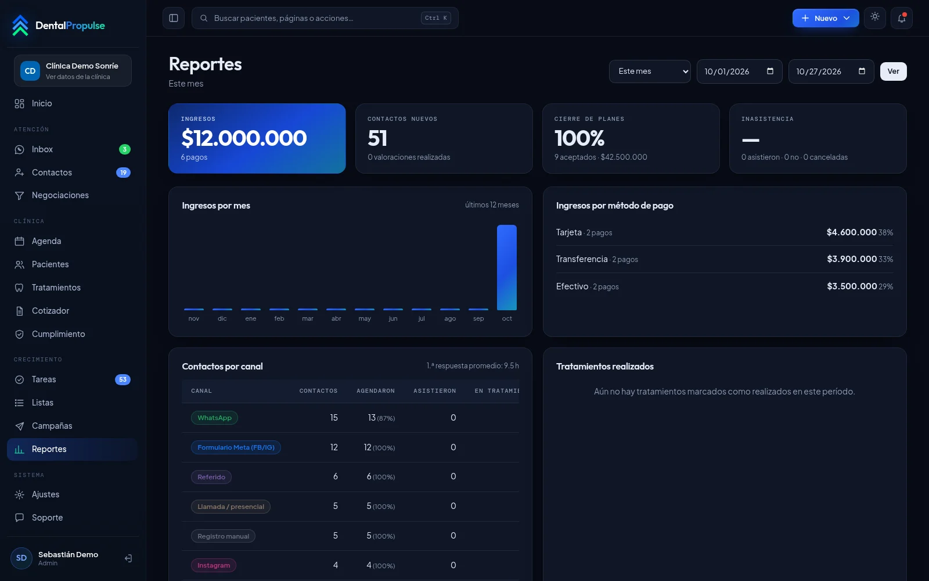The height and width of the screenshot is (581, 929).
Task: Switch theme with the sun icon
Action: tap(875, 17)
